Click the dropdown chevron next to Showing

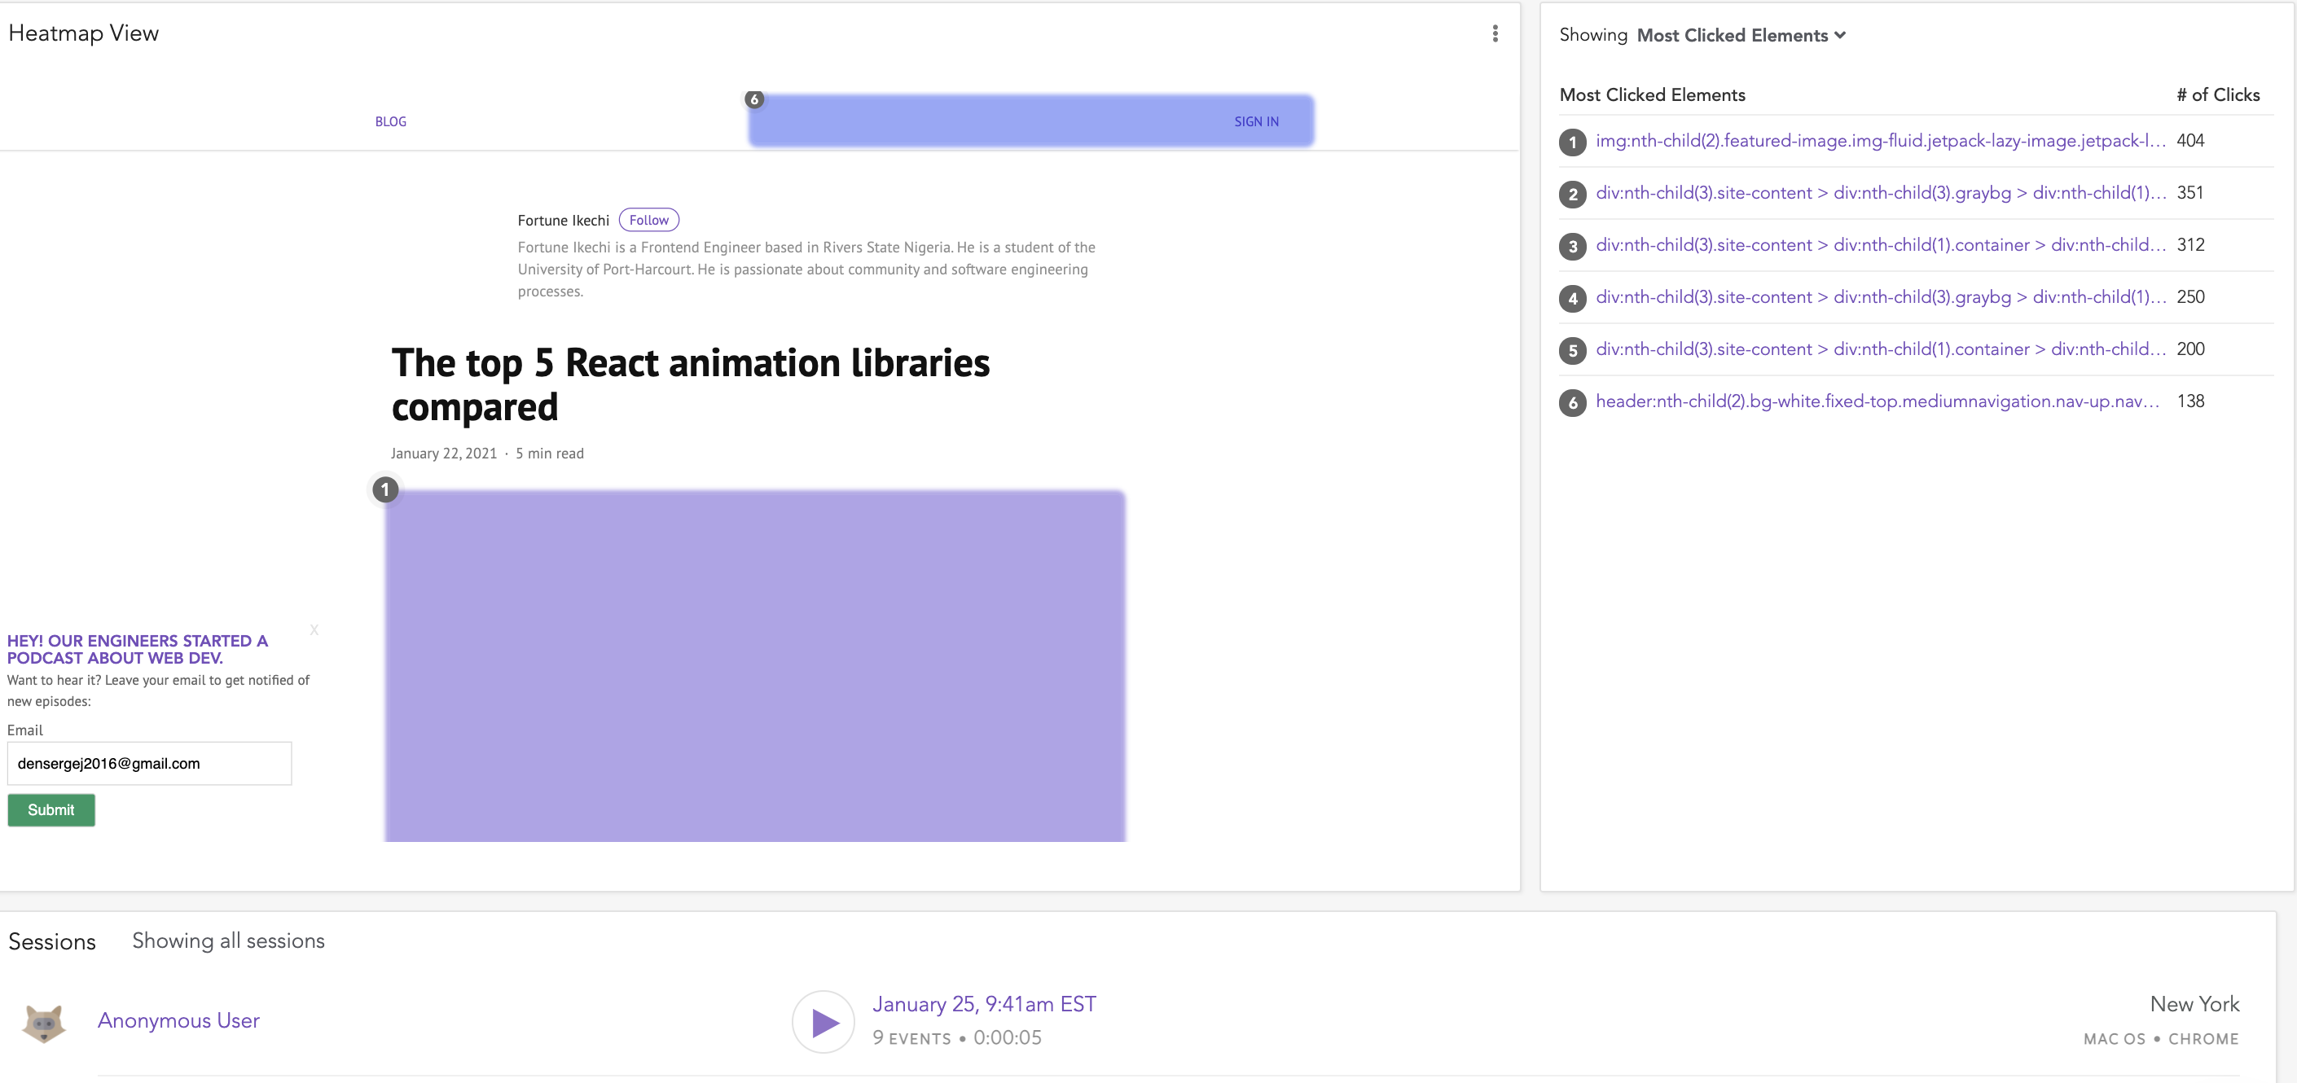[1841, 36]
